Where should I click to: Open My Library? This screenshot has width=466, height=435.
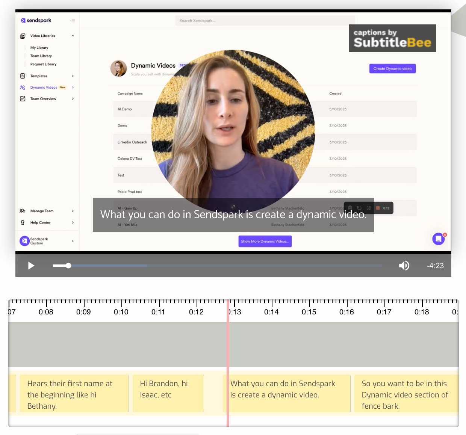point(39,48)
